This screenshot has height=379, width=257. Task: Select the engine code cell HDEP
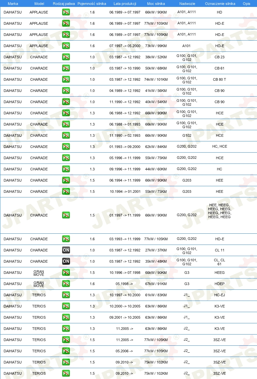coord(220,284)
